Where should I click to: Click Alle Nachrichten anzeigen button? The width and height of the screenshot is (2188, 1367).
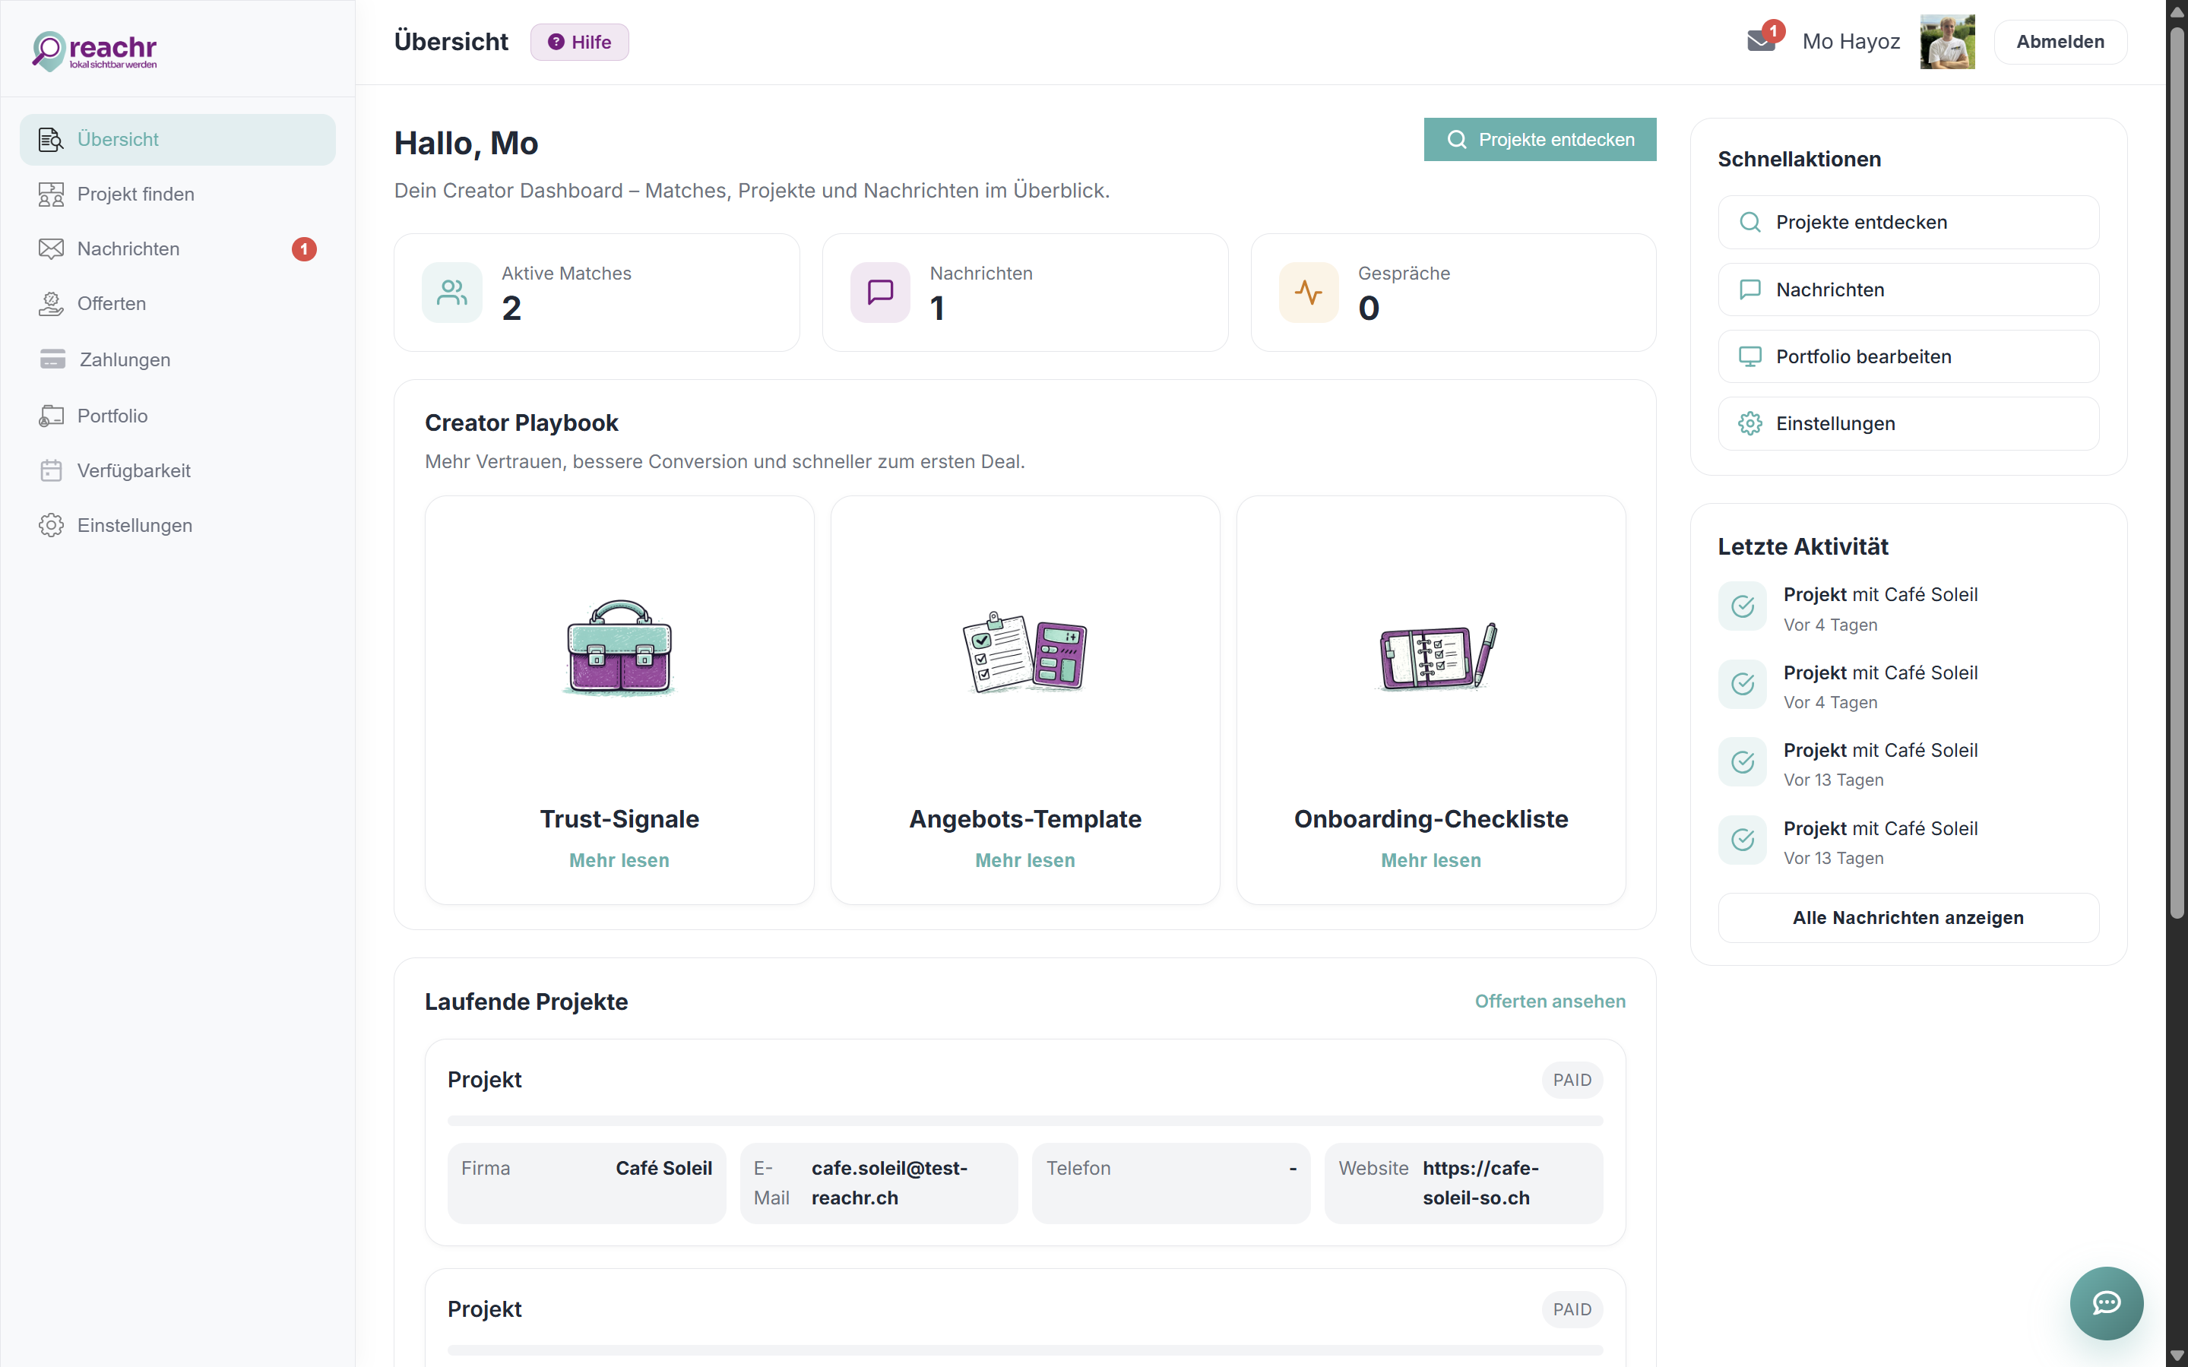[1908, 918]
